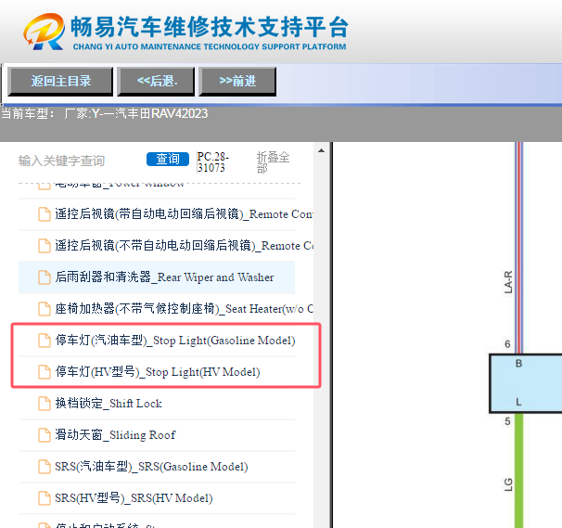Click document icon beside Sliding Roof

point(45,435)
